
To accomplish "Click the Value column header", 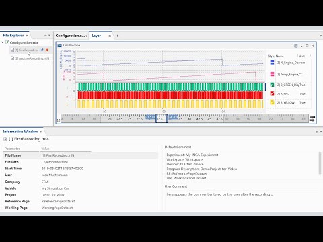I will coord(45,149).
